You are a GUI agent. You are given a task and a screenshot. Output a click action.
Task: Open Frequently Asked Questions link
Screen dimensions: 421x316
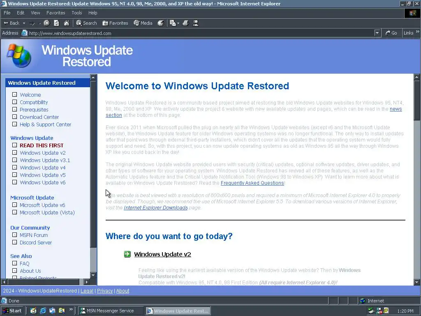(x=252, y=183)
